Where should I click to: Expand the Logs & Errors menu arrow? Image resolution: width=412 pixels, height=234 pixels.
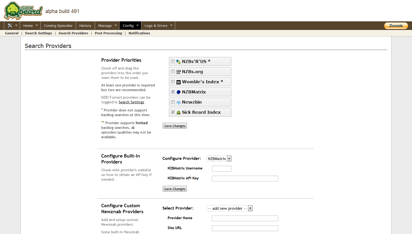pyautogui.click(x=171, y=26)
